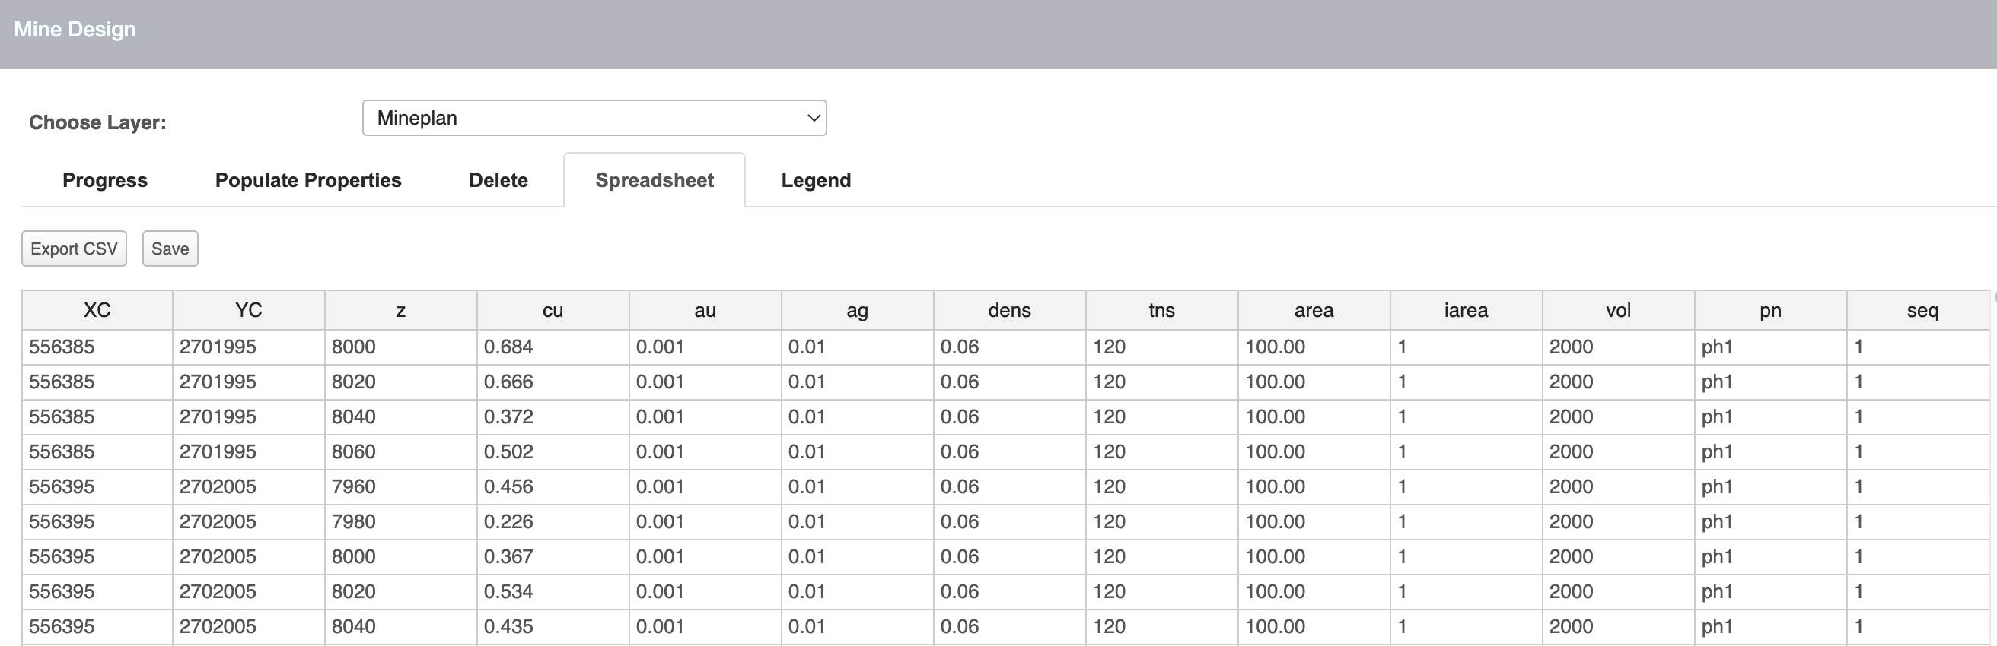Click the z cell with value 8060
This screenshot has width=1997, height=646.
click(400, 451)
